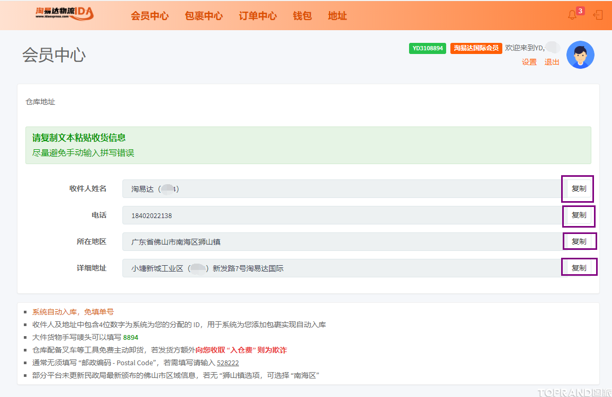The image size is (612, 397).
Task: Click the postal code 528222
Action: (x=227, y=363)
